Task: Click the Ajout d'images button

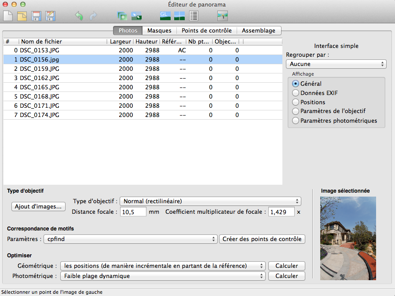Action: 39,206
